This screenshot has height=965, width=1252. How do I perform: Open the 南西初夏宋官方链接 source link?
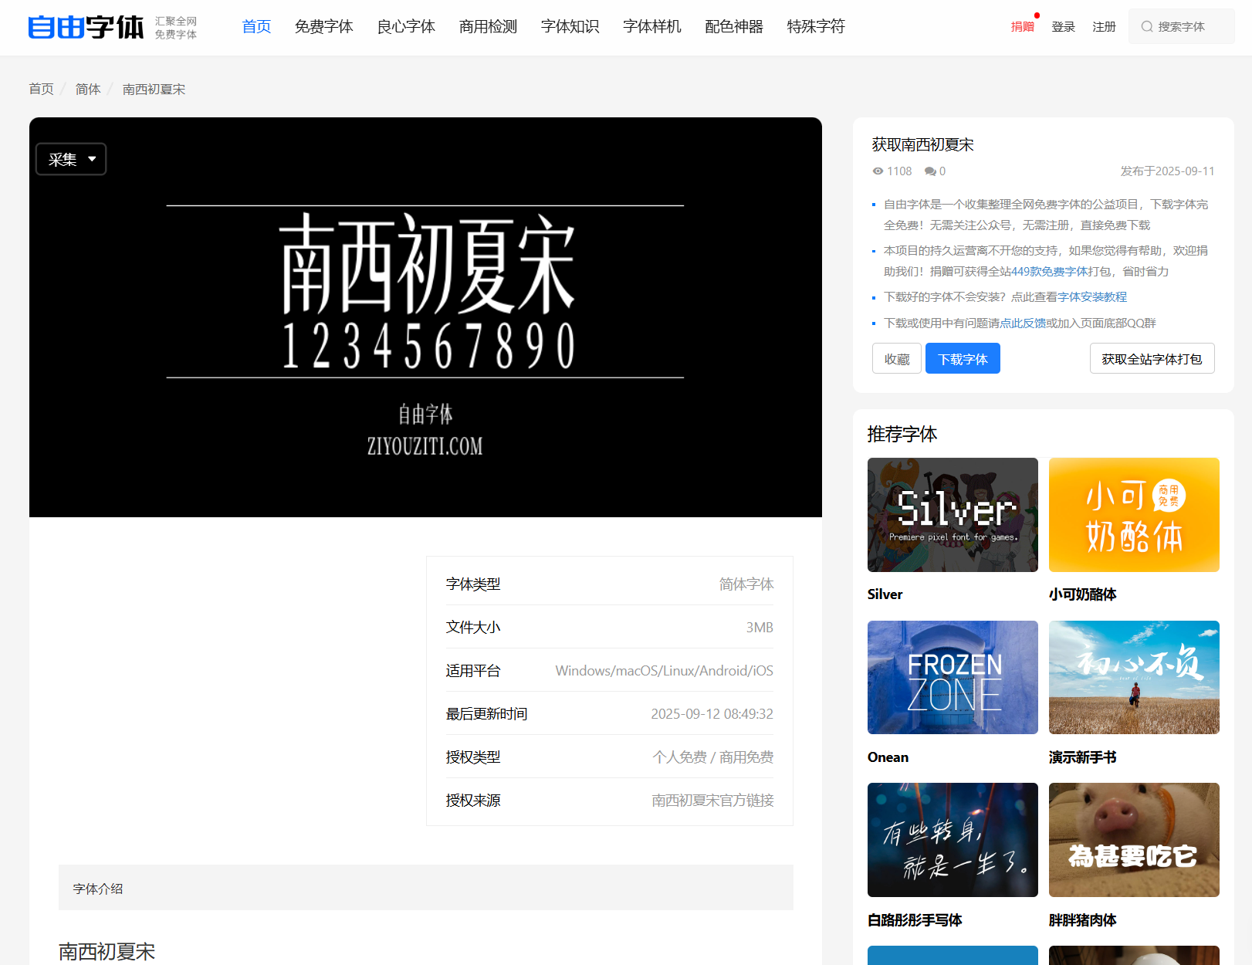(712, 801)
